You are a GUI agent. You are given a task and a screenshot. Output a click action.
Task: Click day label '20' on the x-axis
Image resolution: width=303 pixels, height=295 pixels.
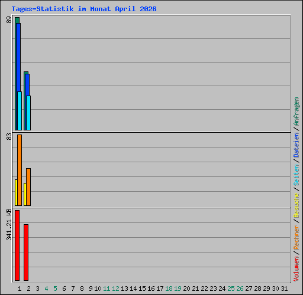pyautogui.click(x=186, y=289)
